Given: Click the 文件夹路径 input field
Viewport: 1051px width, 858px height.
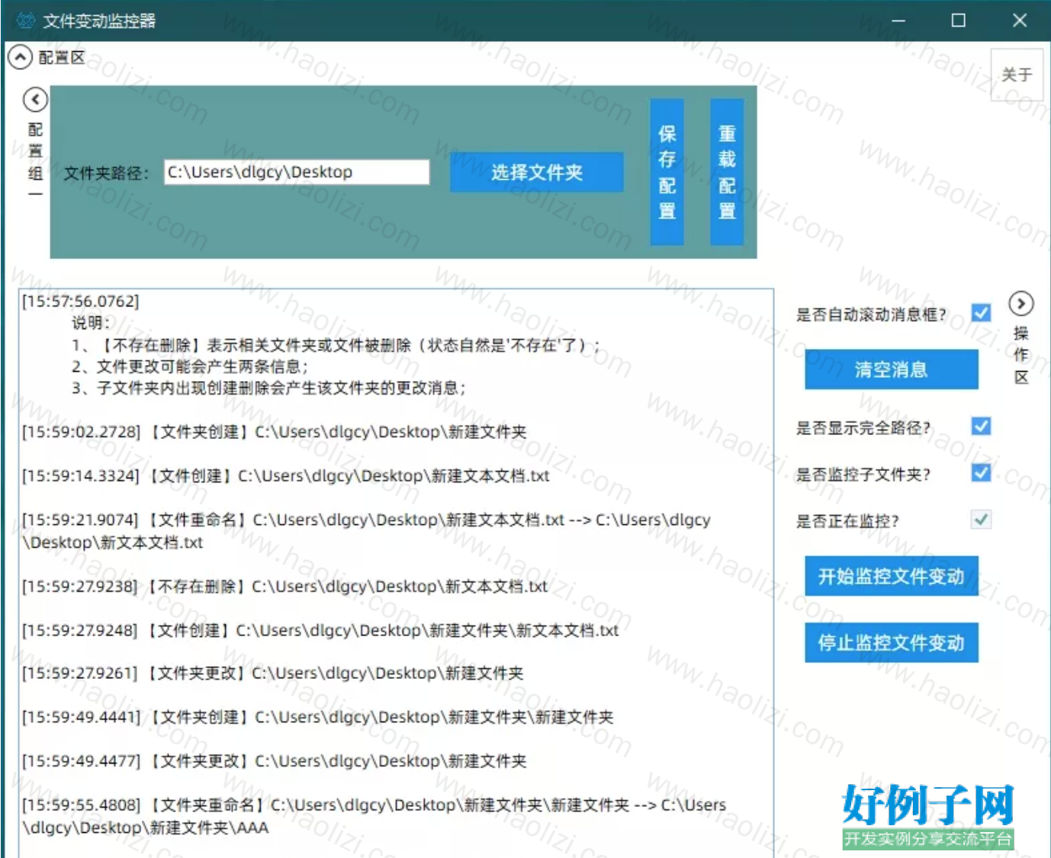Looking at the screenshot, I should point(297,172).
